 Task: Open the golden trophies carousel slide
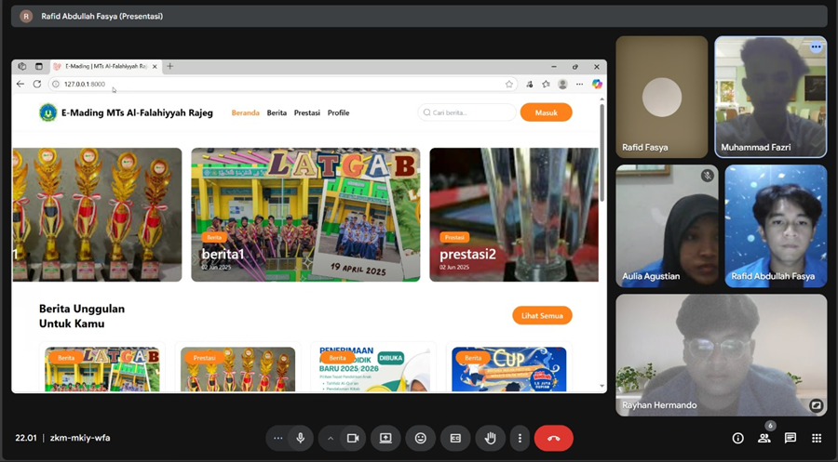point(97,215)
